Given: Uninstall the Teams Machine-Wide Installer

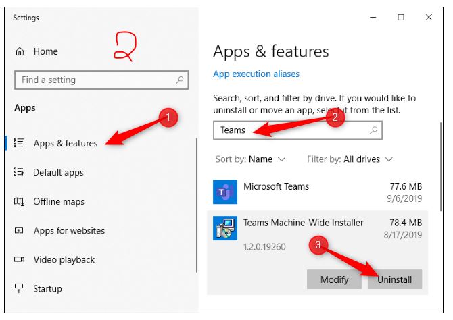Looking at the screenshot, I should [395, 279].
